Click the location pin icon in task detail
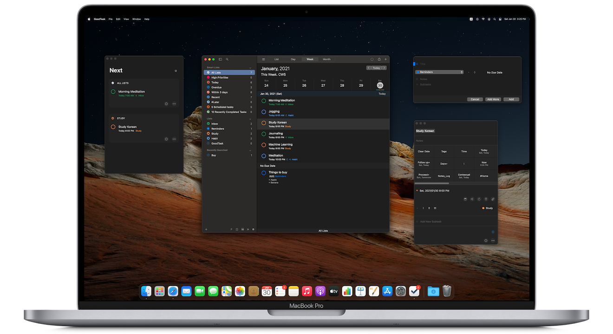613x334 pixels. (486, 199)
